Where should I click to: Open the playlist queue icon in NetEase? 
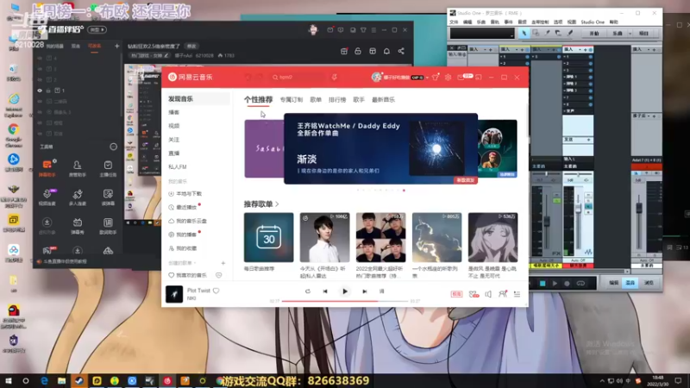[x=517, y=294]
